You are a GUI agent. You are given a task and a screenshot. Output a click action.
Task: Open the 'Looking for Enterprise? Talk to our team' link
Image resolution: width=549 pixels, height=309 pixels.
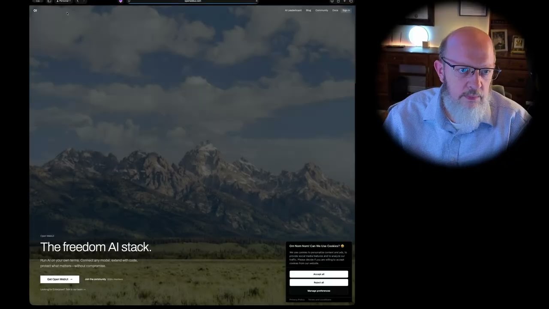point(63,290)
